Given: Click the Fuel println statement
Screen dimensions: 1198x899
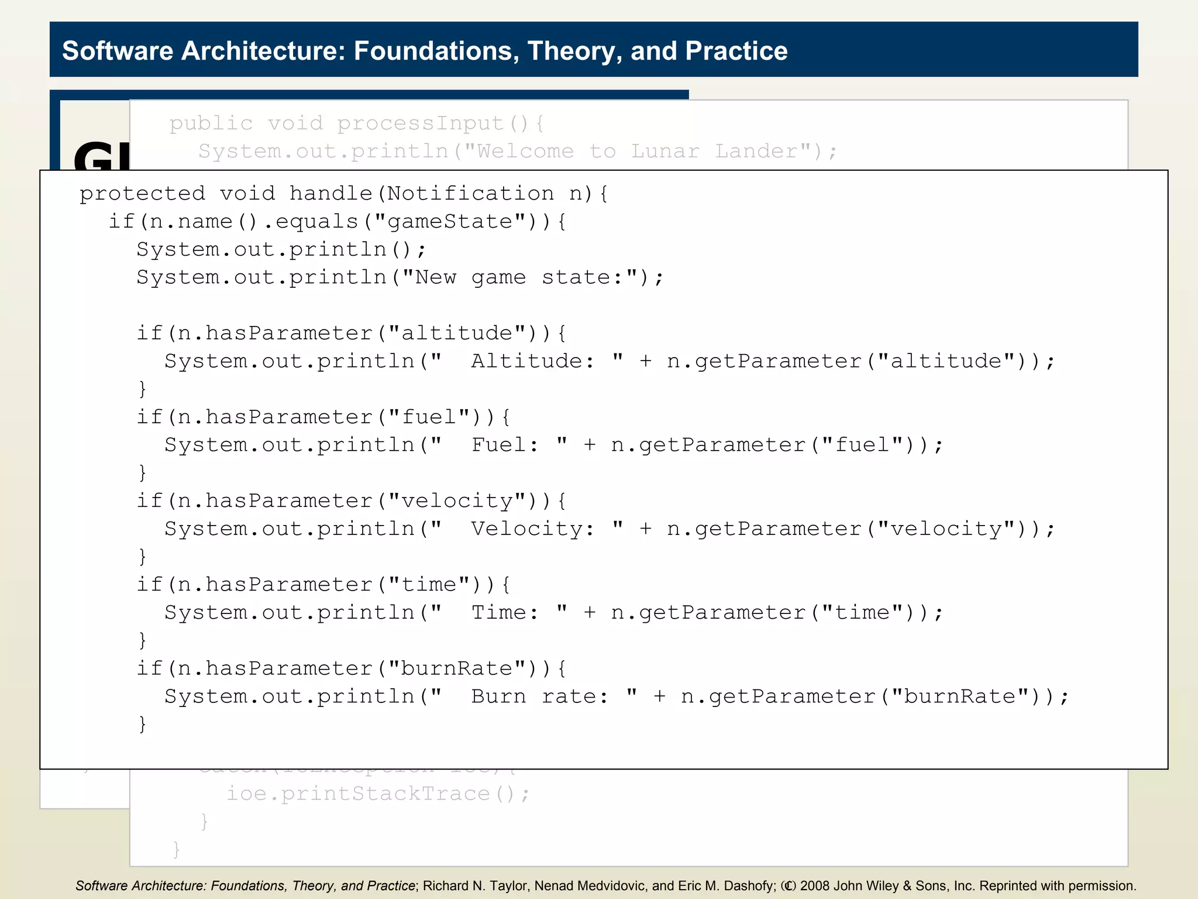Looking at the screenshot, I should tap(553, 445).
